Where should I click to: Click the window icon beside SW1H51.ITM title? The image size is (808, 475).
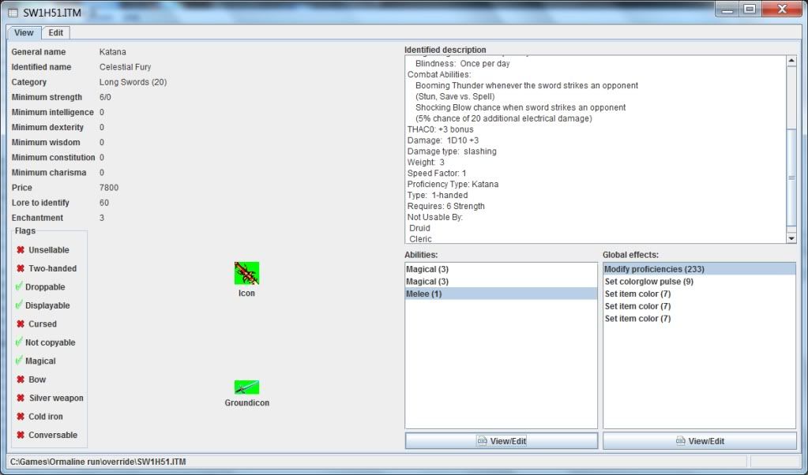[13, 9]
